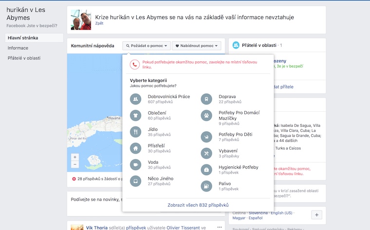This screenshot has height=230, width=370.
Task: Select the Doprava bus icon
Action: tap(206, 99)
